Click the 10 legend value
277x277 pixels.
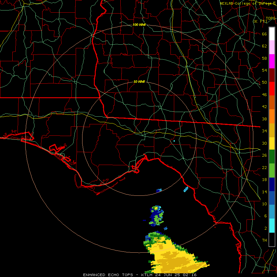pos(264,204)
